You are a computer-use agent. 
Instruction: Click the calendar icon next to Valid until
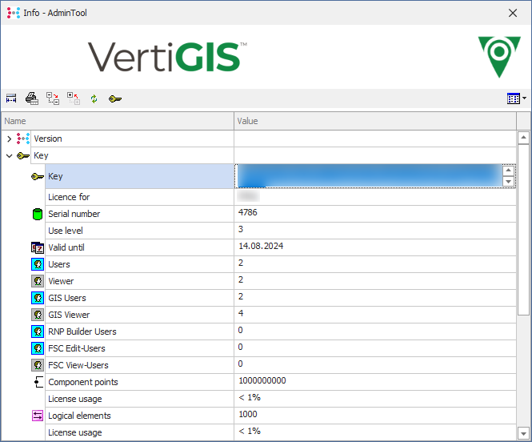pos(38,247)
